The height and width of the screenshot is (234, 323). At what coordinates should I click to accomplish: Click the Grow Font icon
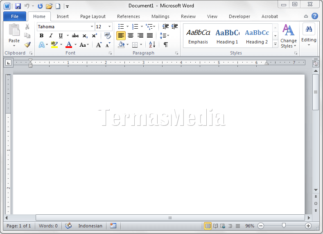tap(99, 45)
